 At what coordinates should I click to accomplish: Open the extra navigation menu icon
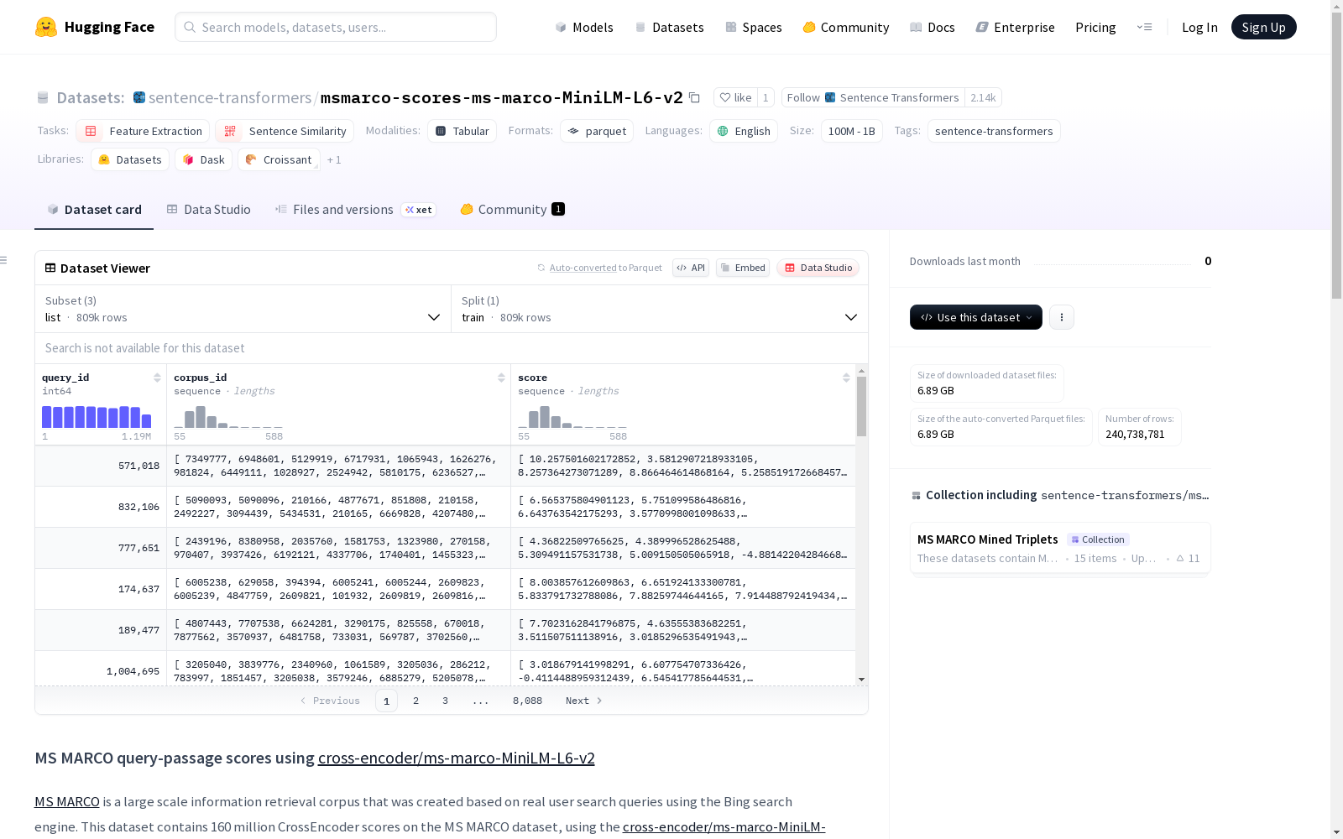tap(1144, 27)
